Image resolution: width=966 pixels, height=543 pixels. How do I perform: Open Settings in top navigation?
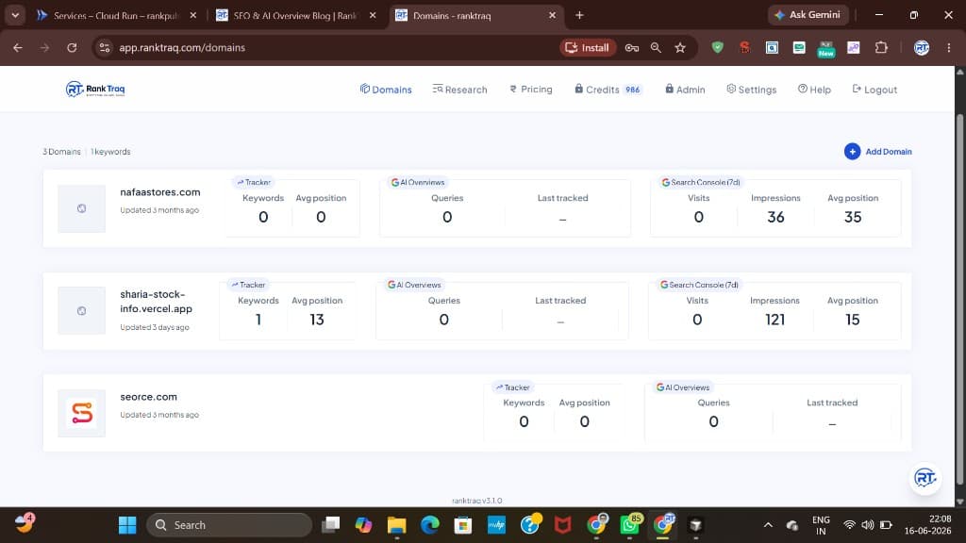pyautogui.click(x=751, y=90)
